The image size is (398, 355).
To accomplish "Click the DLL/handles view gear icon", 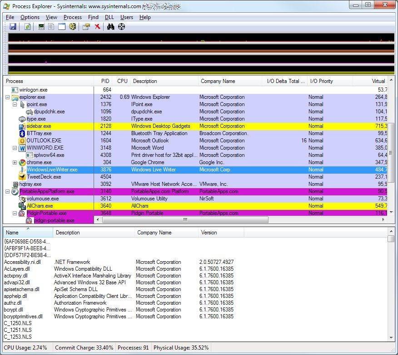I will pyautogui.click(x=73, y=27).
